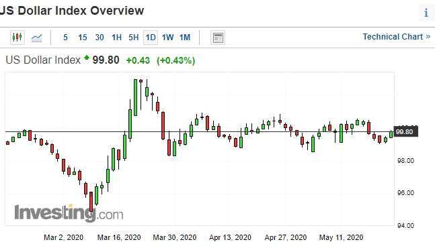Select the candlestick chart type icon
Viewport: 435px width, 246px height.
click(17, 38)
